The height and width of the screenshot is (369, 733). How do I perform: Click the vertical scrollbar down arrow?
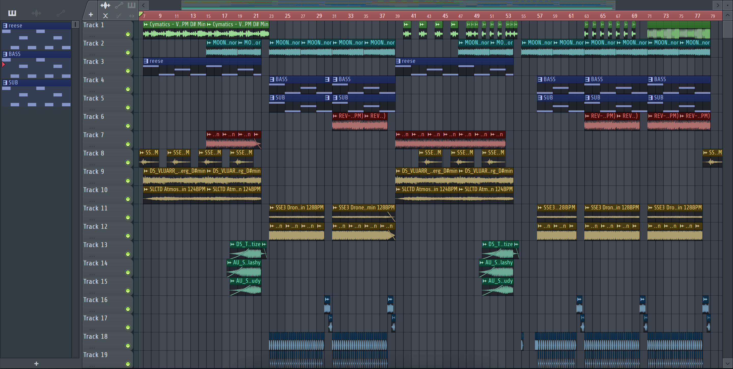[728, 363]
